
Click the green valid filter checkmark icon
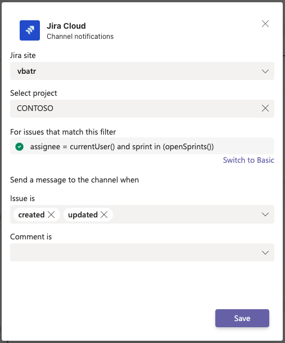(20, 146)
